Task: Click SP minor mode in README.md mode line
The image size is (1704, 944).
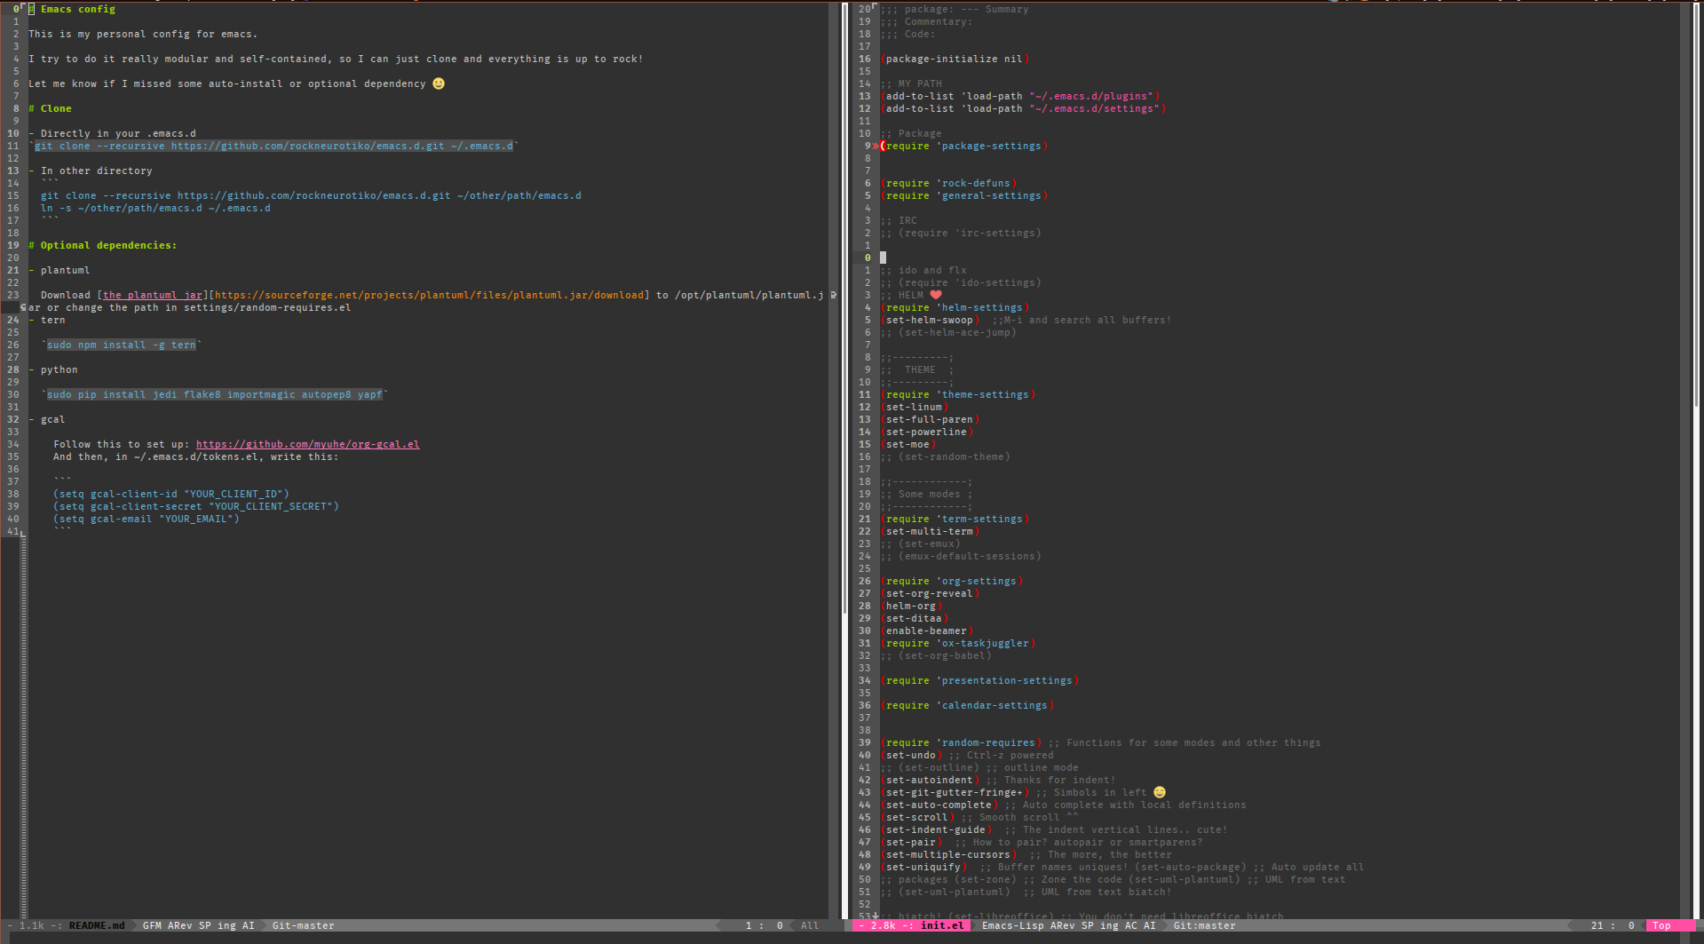Action: (x=205, y=925)
